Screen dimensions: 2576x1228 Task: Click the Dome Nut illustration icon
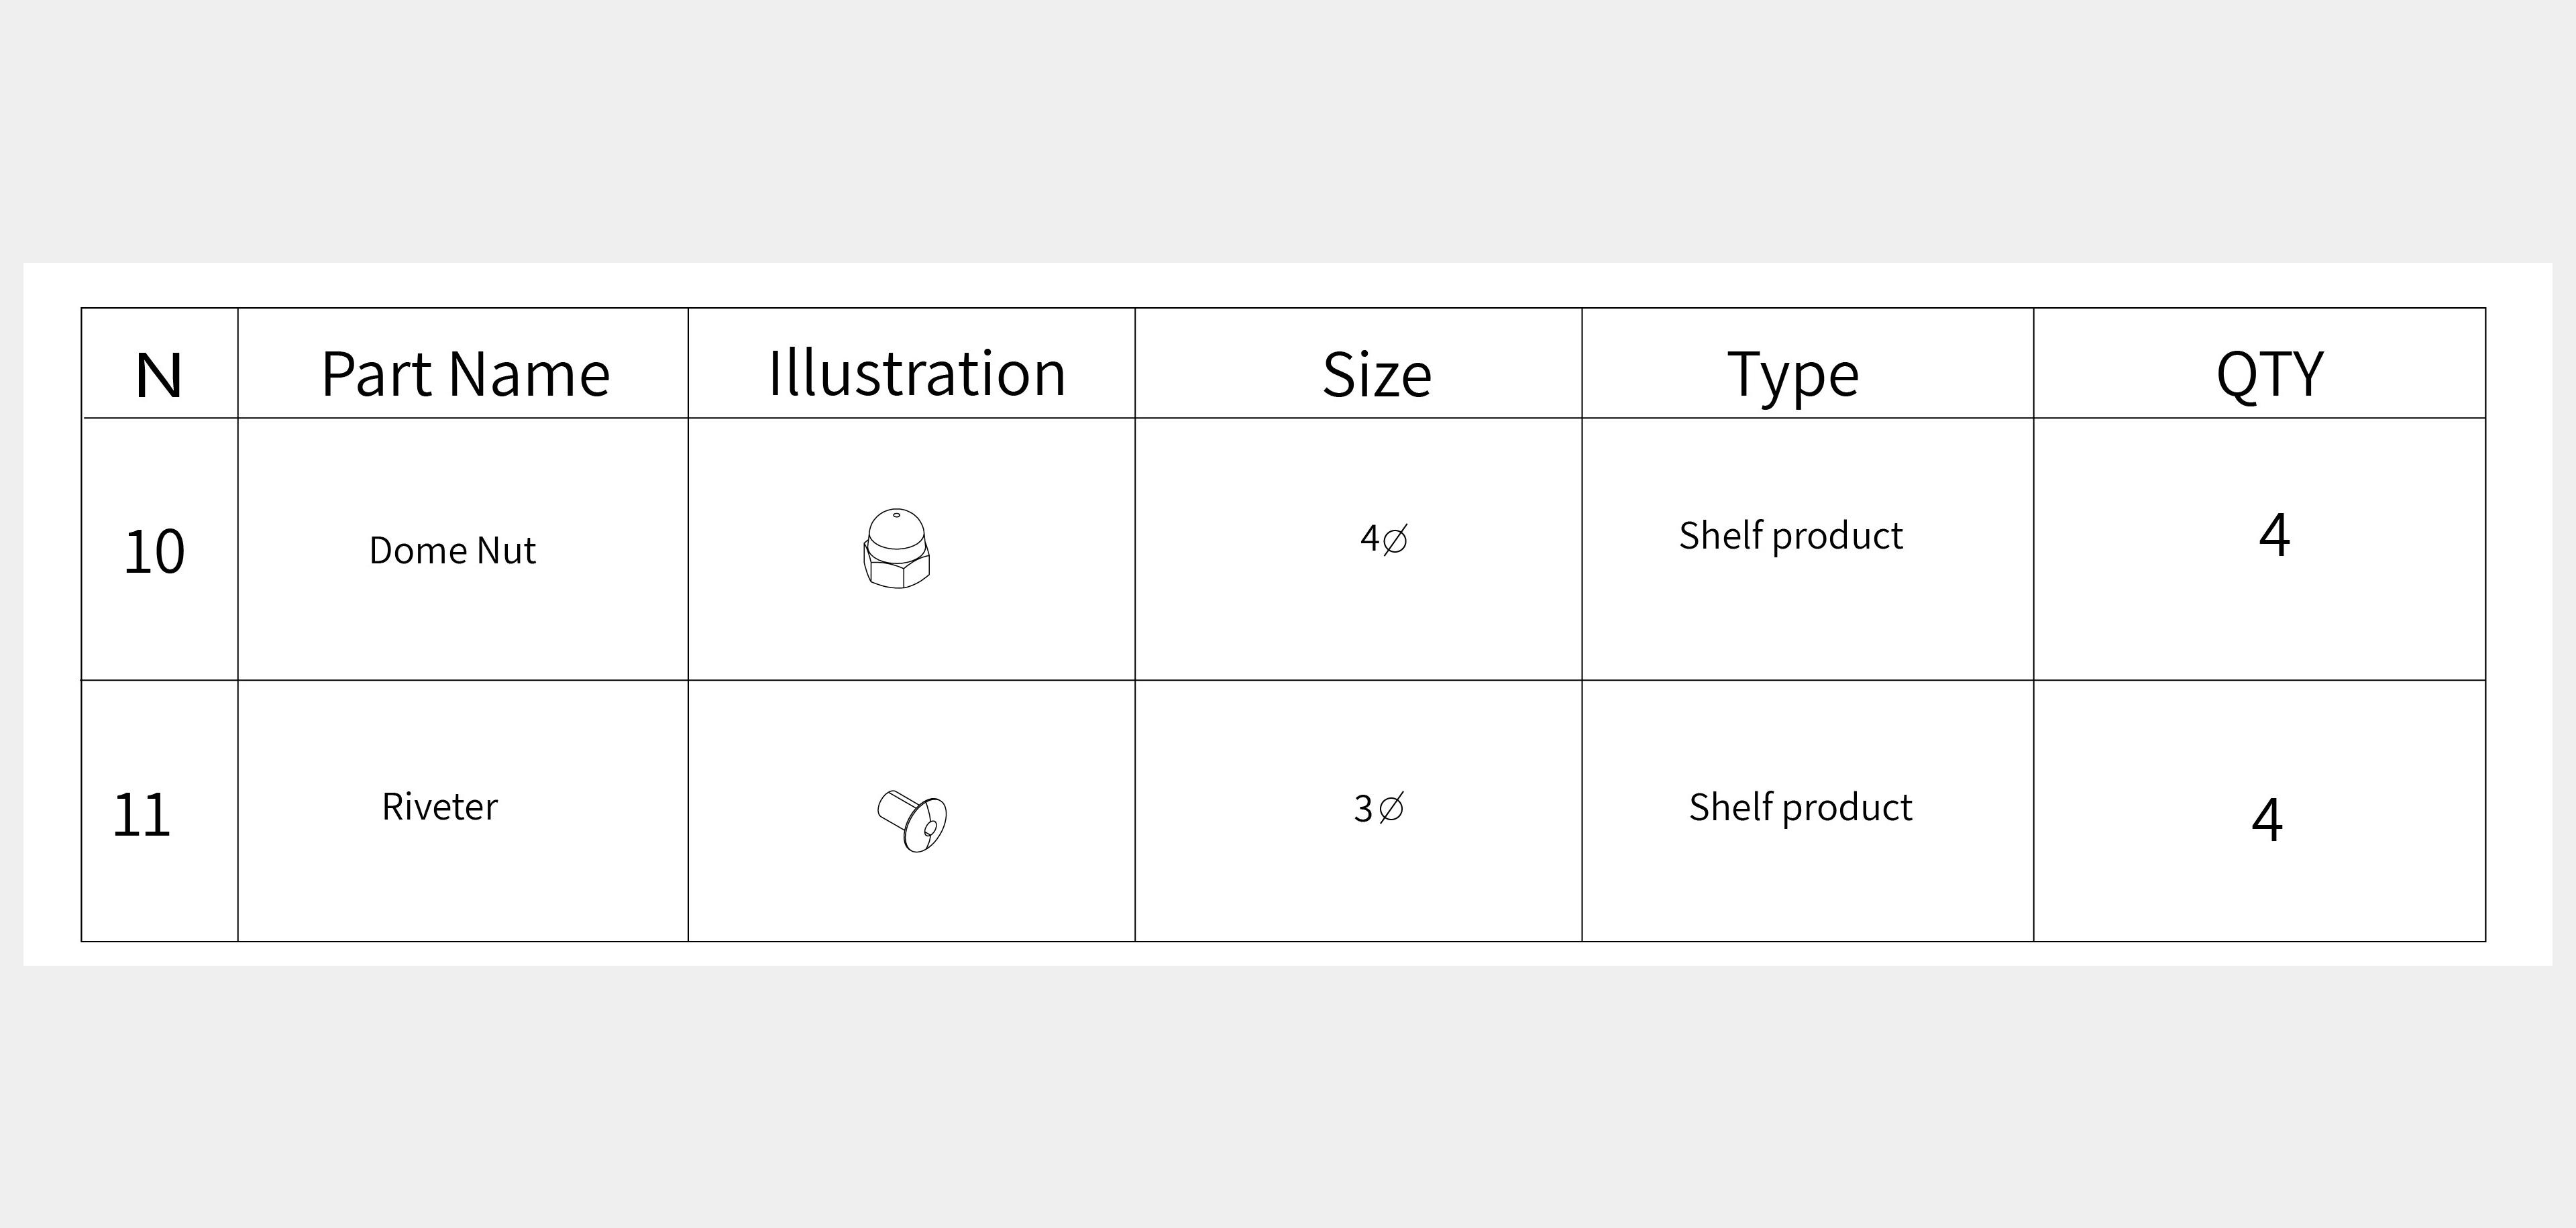[x=896, y=548]
